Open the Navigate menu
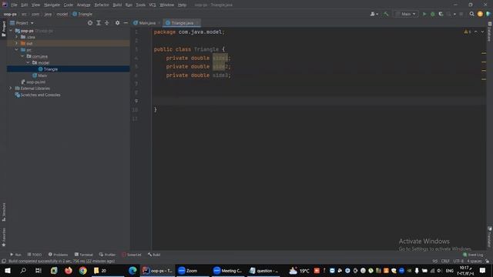Image resolution: width=493 pixels, height=277 pixels. (52, 5)
